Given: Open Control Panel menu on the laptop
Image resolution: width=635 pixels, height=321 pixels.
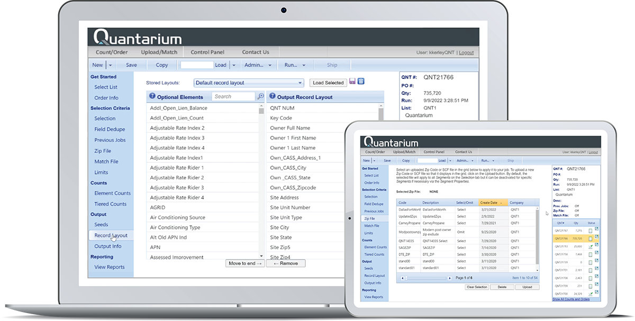Looking at the screenshot, I should [x=207, y=52].
